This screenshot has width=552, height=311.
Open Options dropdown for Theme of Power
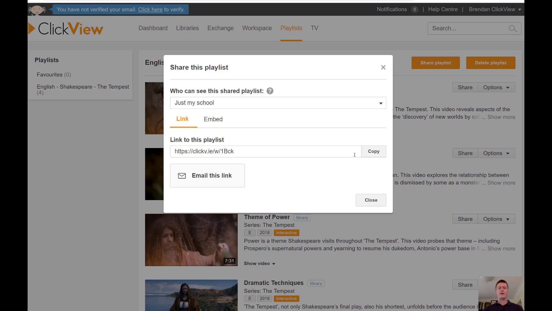pos(496,219)
